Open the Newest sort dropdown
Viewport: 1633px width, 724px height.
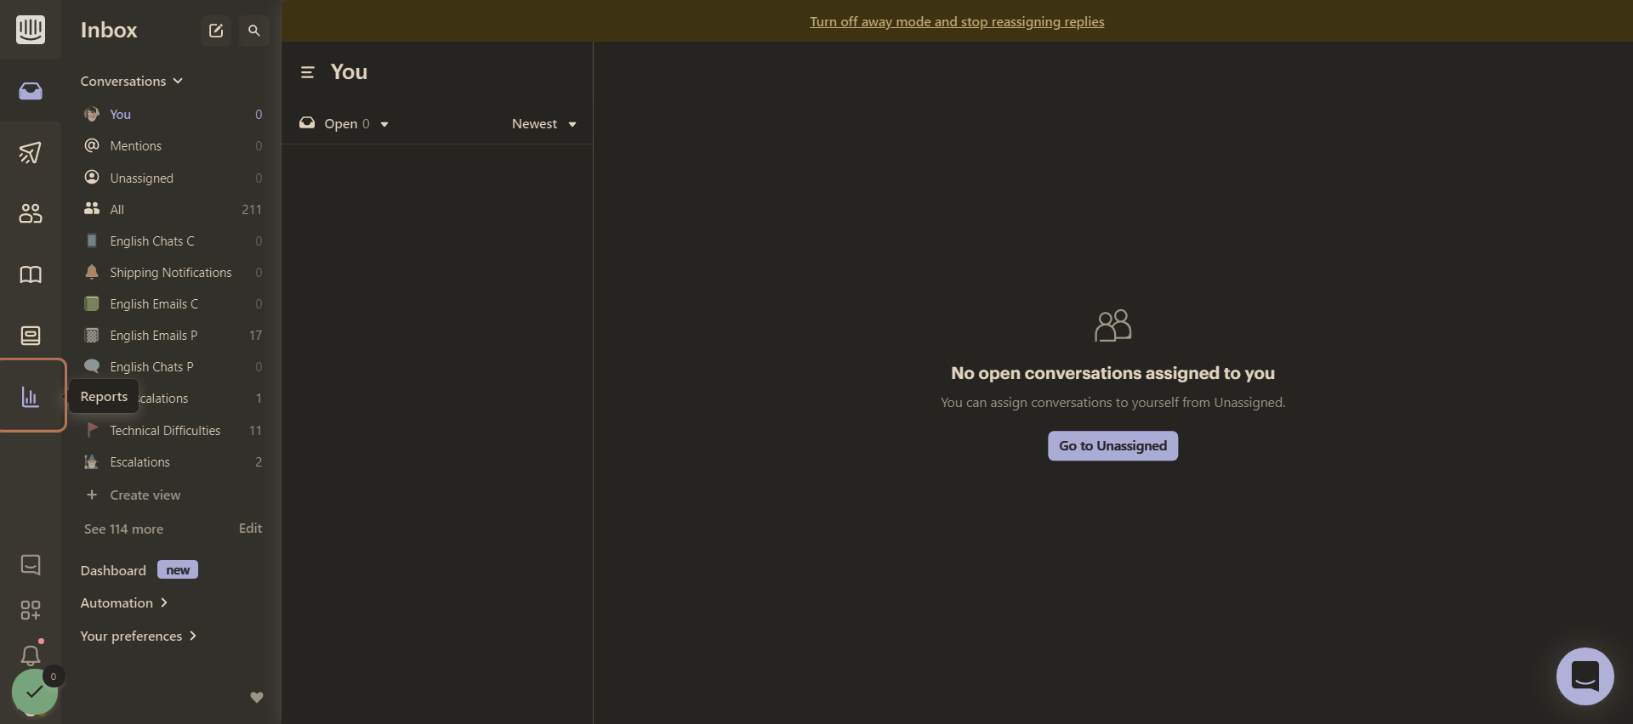[544, 124]
